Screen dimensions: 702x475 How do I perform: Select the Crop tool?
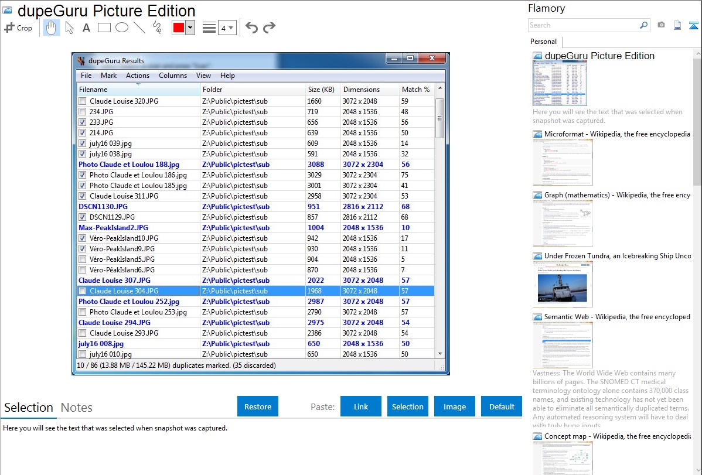point(18,28)
